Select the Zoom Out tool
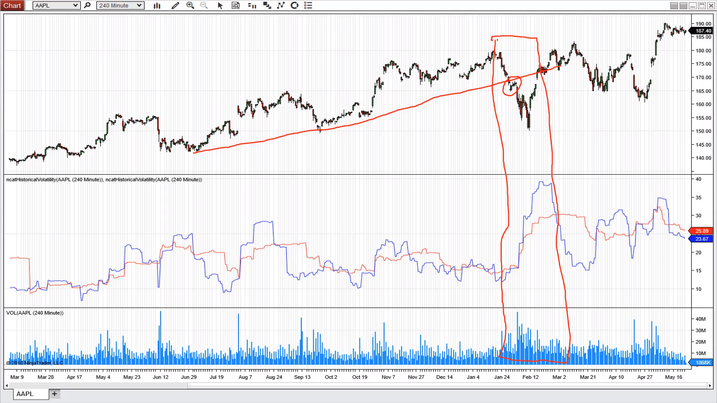This screenshot has width=717, height=403. [x=204, y=5]
